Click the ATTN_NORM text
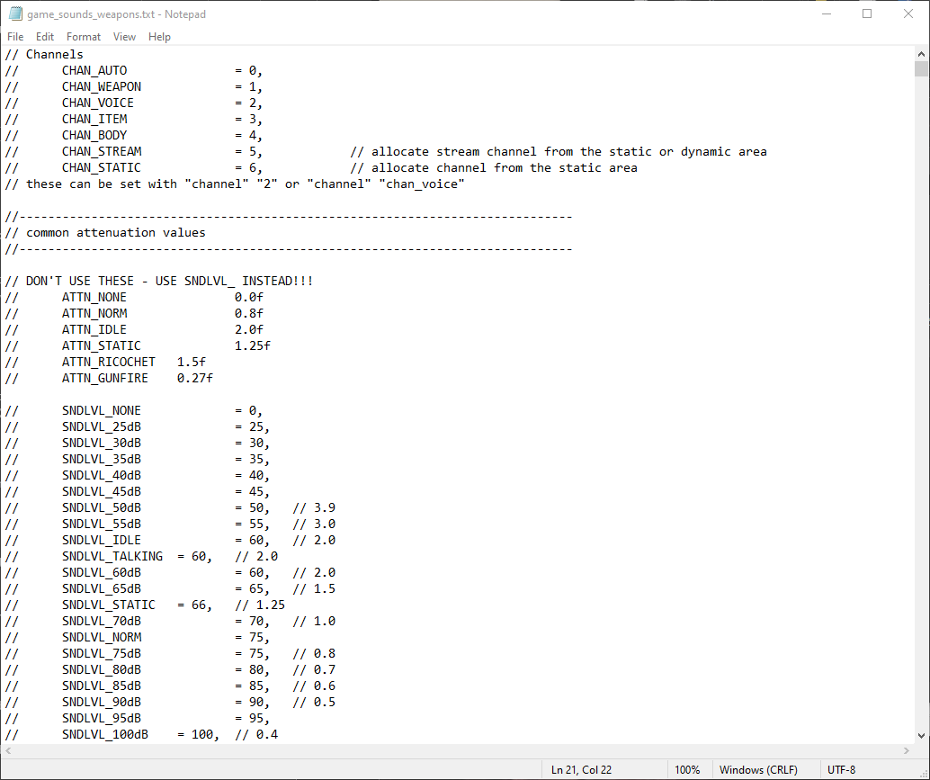The width and height of the screenshot is (930, 780). pyautogui.click(x=94, y=313)
